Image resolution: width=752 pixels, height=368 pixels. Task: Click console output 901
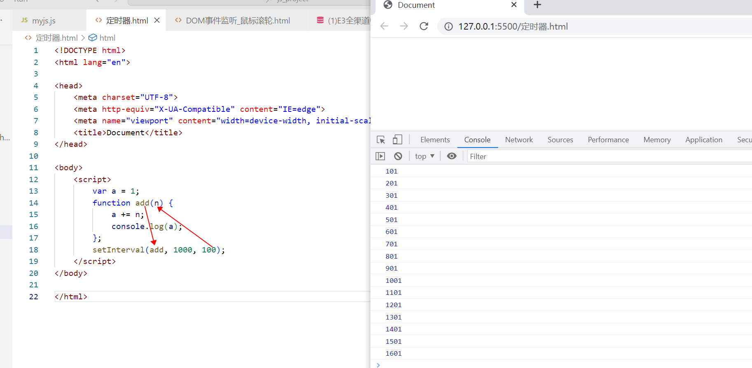pyautogui.click(x=392, y=268)
